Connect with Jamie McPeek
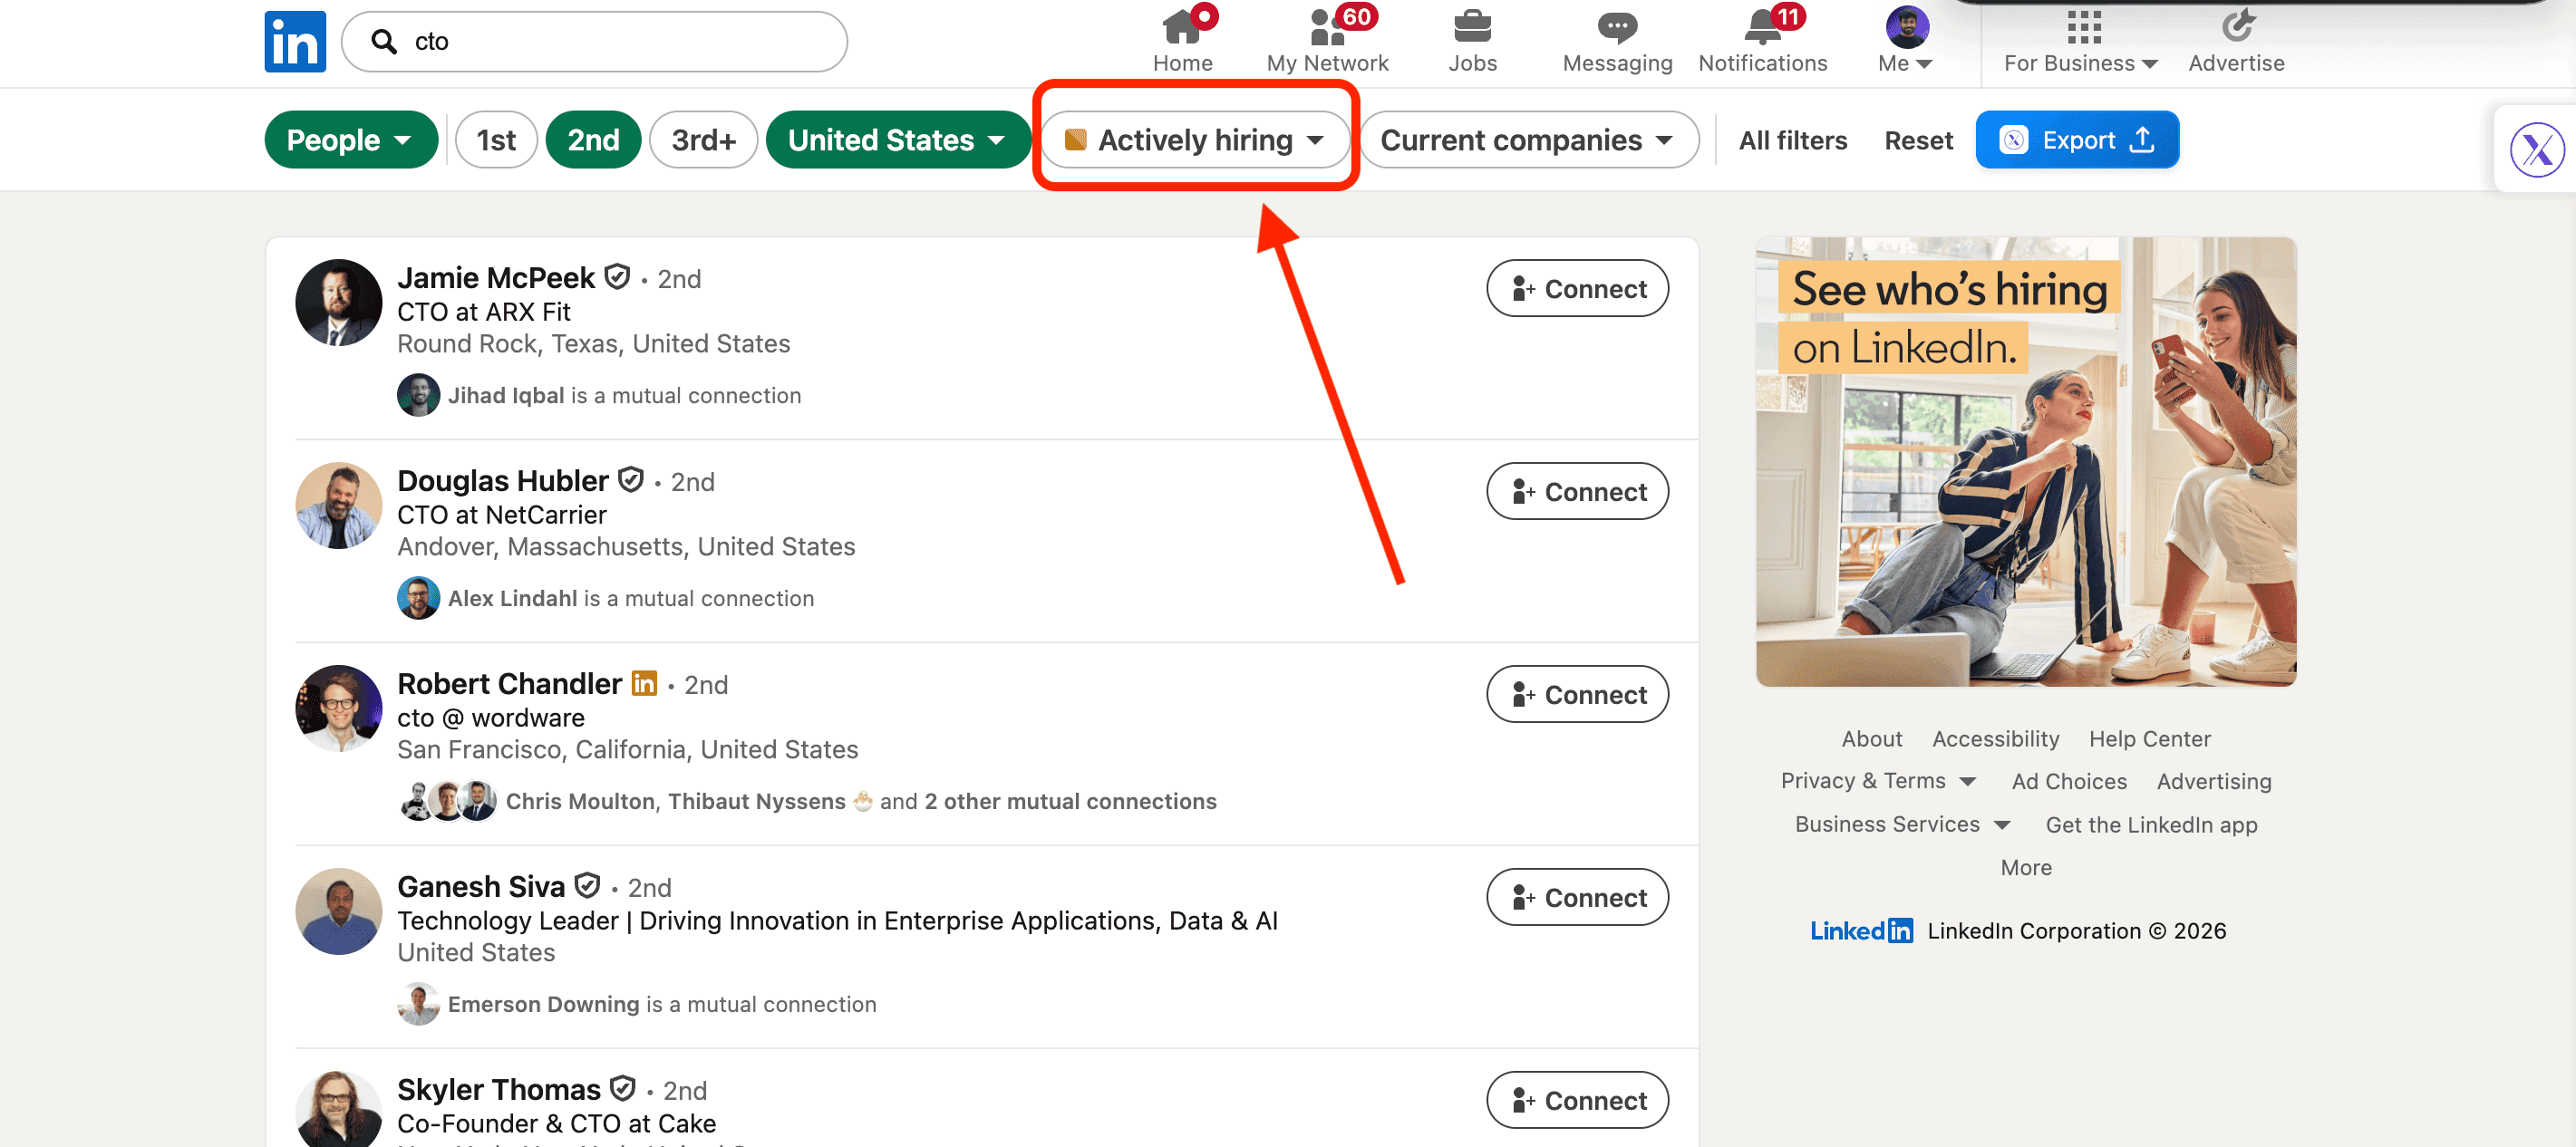The image size is (2576, 1147). 1577,288
